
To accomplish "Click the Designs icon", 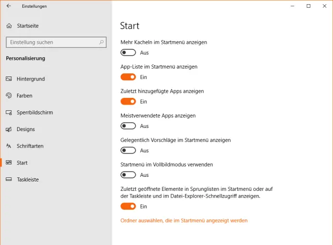I will (x=9, y=130).
